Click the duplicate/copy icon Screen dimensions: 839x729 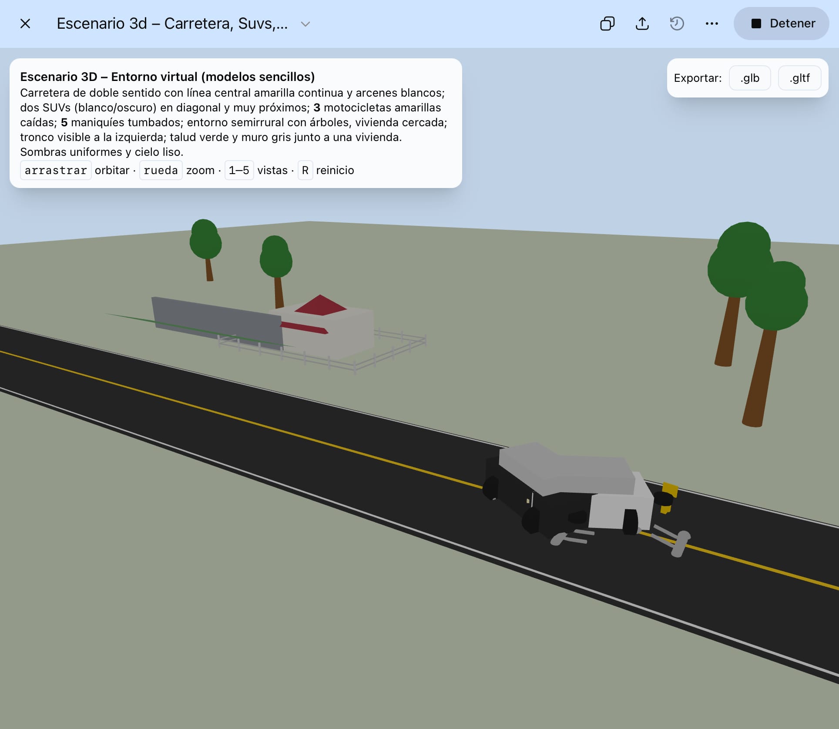[x=607, y=24]
